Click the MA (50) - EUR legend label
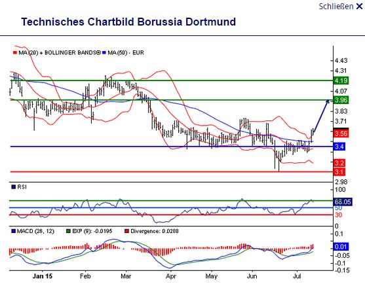The height and width of the screenshot is (286, 365). click(x=126, y=53)
